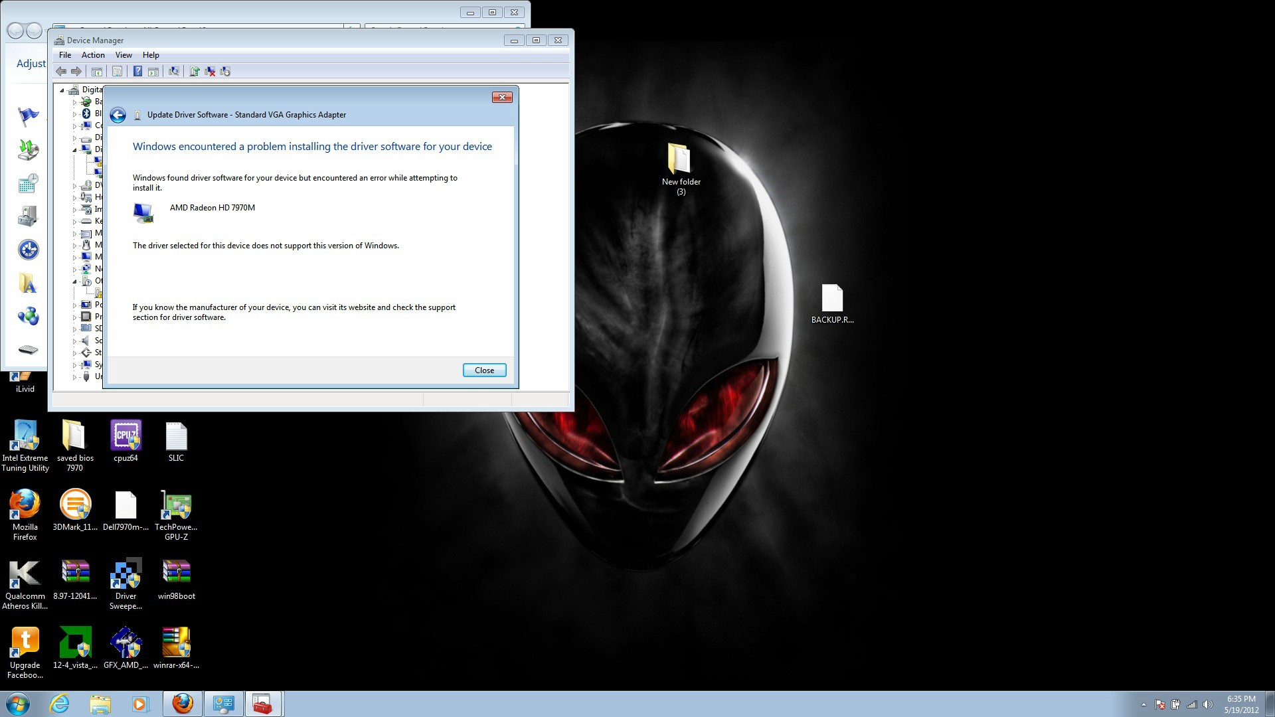Click Update Driver Software toolbar icon
The image size is (1275, 717).
(195, 72)
